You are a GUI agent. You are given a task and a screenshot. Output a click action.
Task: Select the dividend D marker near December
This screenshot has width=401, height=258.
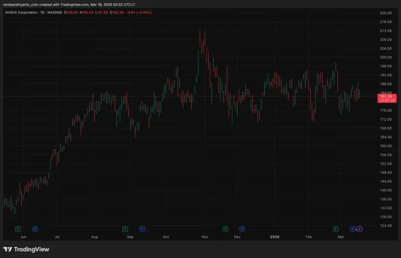242,229
